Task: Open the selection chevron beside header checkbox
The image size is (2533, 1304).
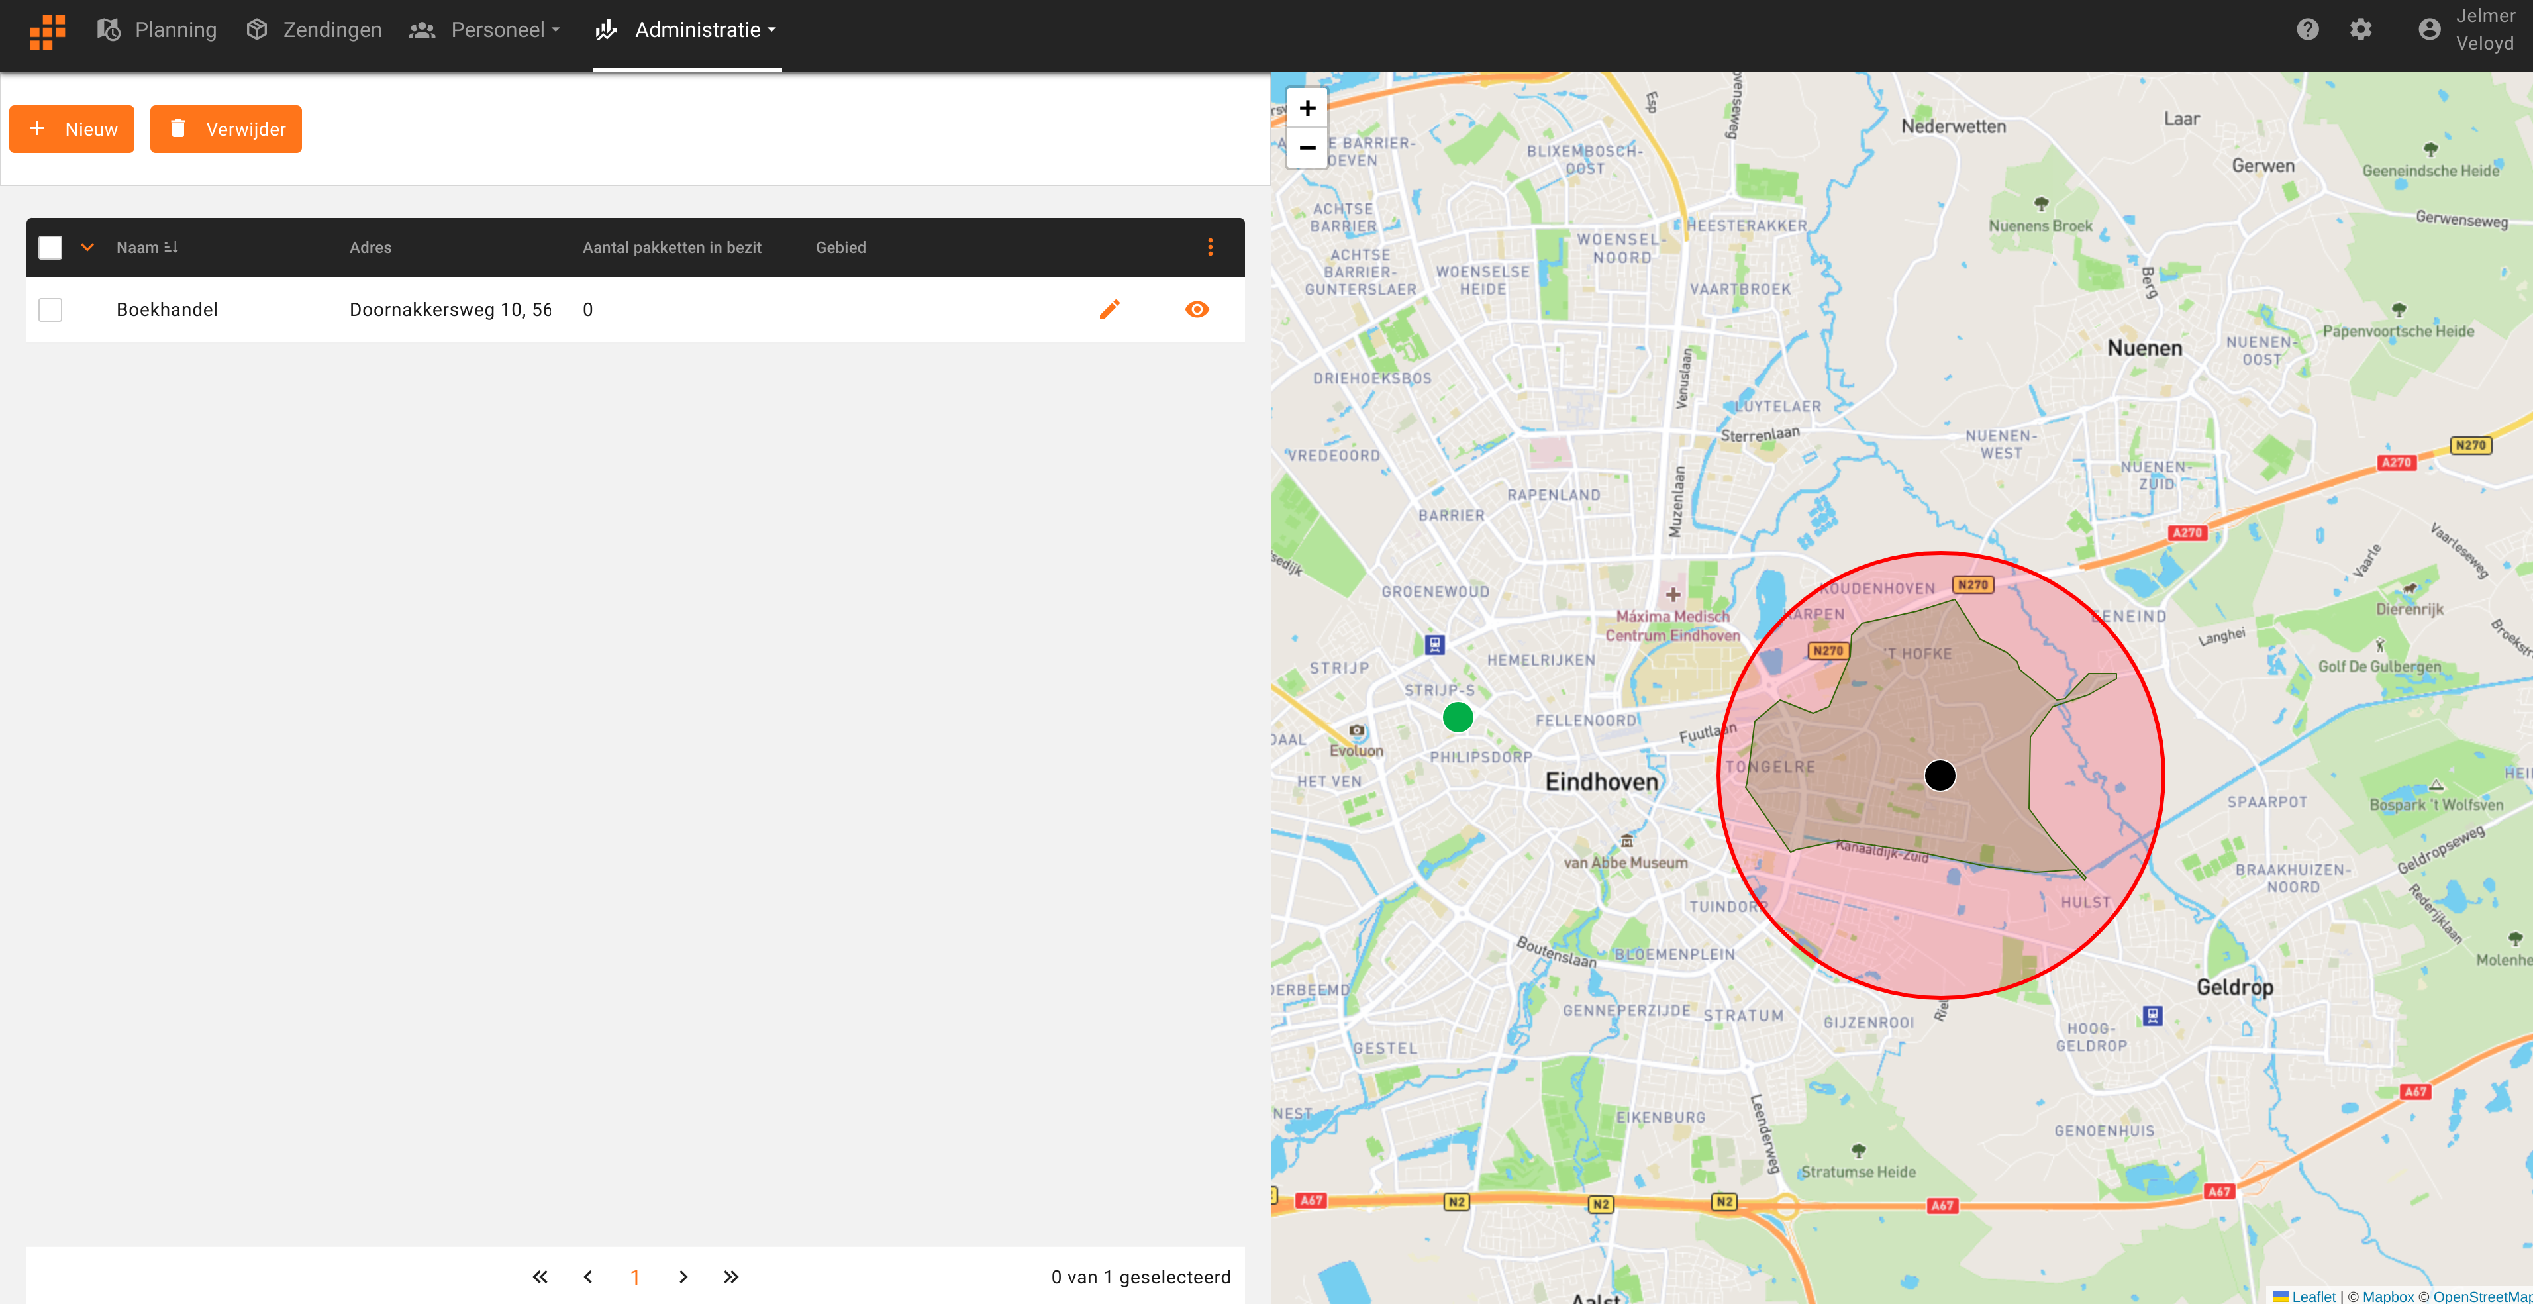Action: coord(87,248)
